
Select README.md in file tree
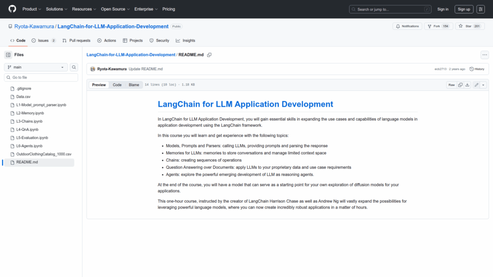(39, 163)
